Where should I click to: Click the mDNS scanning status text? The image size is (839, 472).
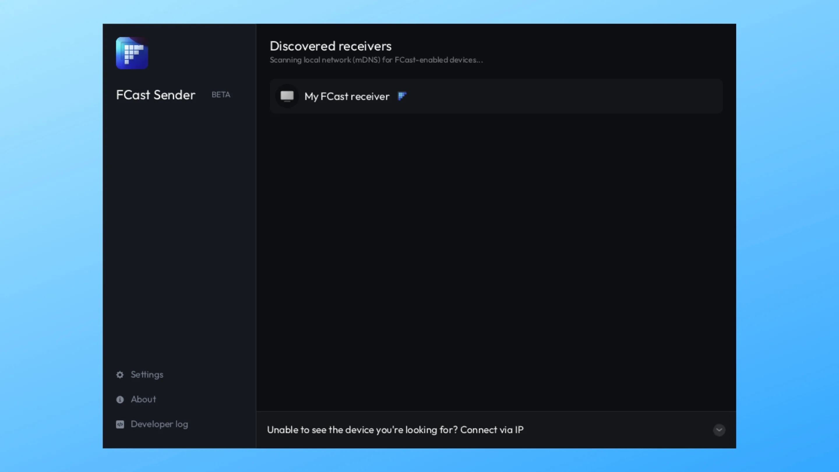click(376, 60)
